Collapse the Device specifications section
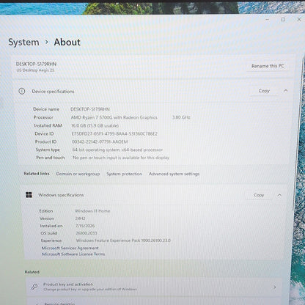 point(285,91)
